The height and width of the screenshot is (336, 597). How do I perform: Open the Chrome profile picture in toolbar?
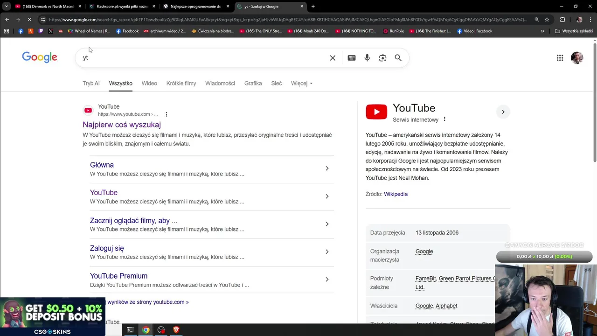coord(579,20)
